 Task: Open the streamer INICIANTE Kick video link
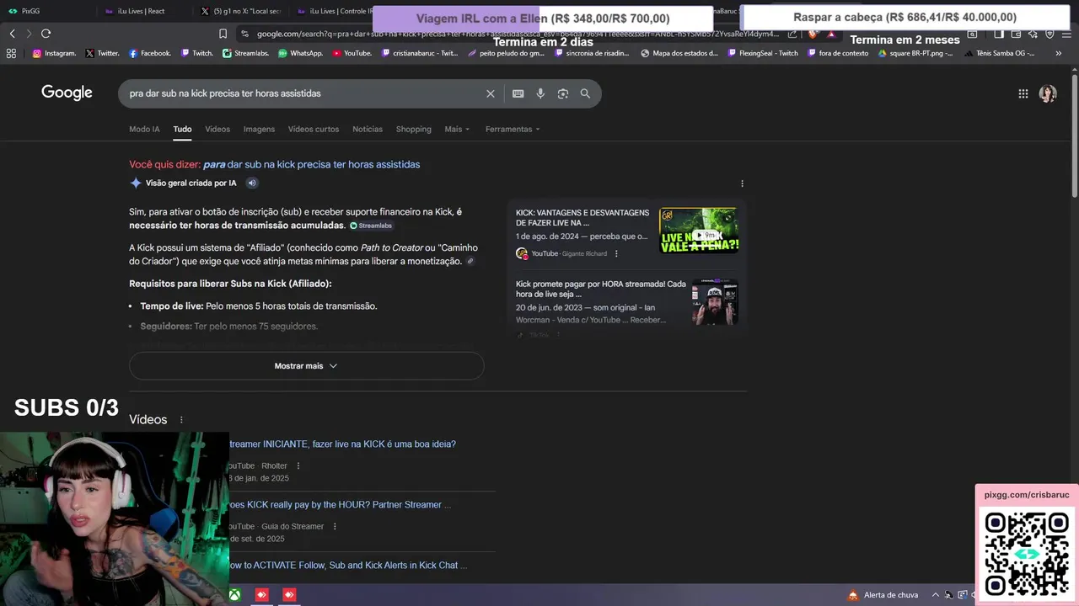[342, 444]
